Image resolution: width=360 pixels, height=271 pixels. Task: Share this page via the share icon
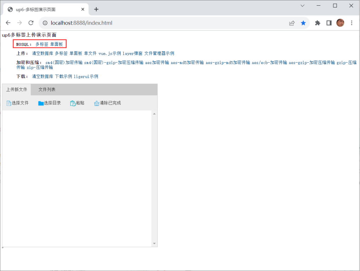click(x=292, y=23)
